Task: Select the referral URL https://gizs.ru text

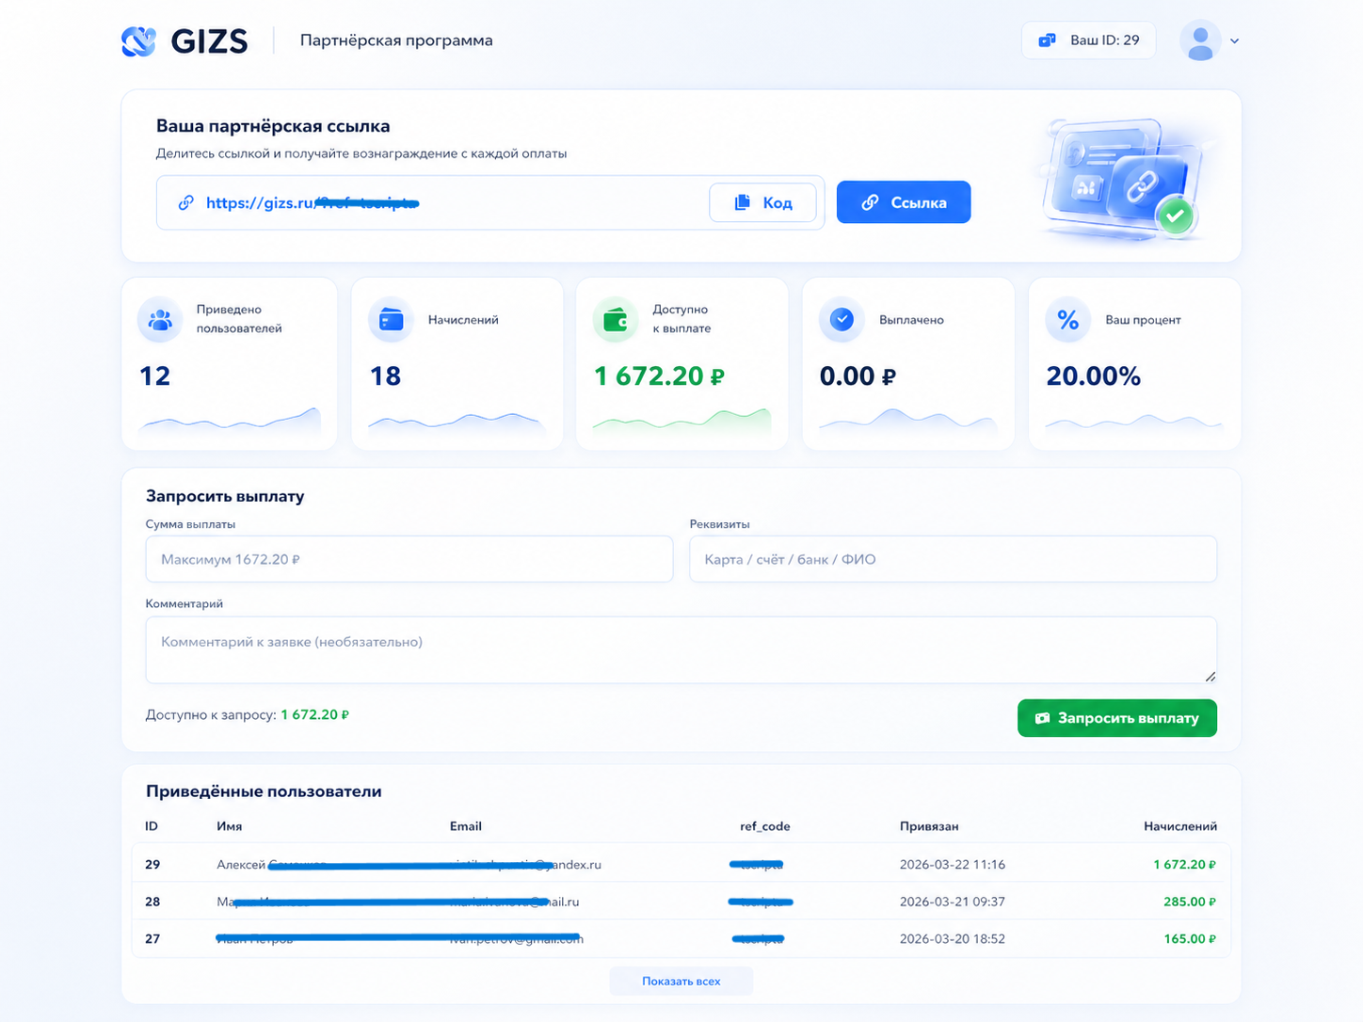Action: pos(313,203)
